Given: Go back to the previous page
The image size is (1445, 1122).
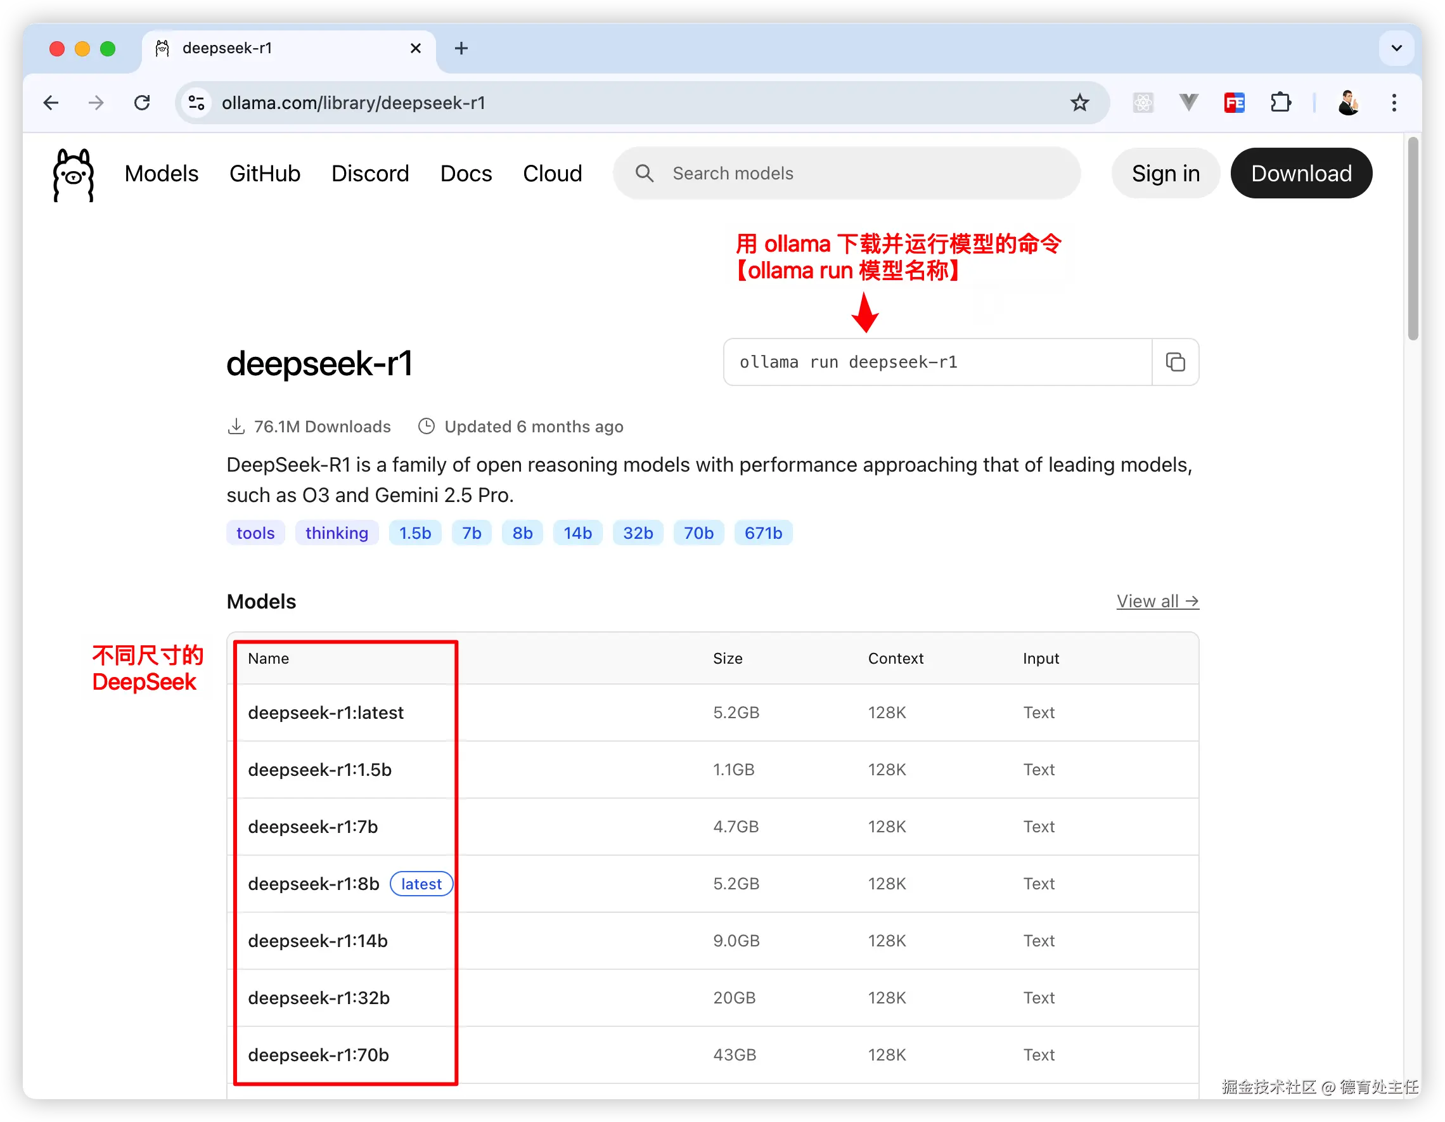Looking at the screenshot, I should pyautogui.click(x=51, y=103).
